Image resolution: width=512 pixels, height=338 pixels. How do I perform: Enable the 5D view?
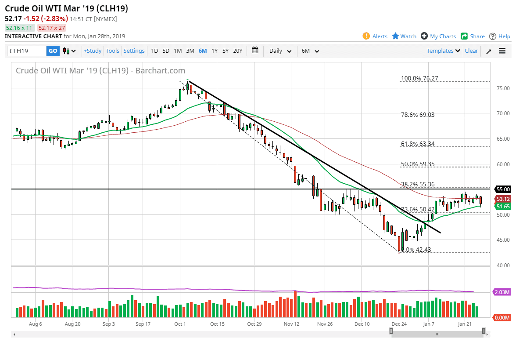[166, 51]
